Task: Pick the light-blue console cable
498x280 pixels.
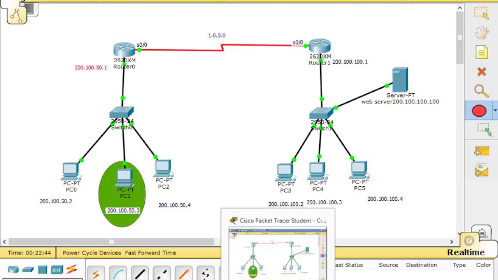Action: 118,273
